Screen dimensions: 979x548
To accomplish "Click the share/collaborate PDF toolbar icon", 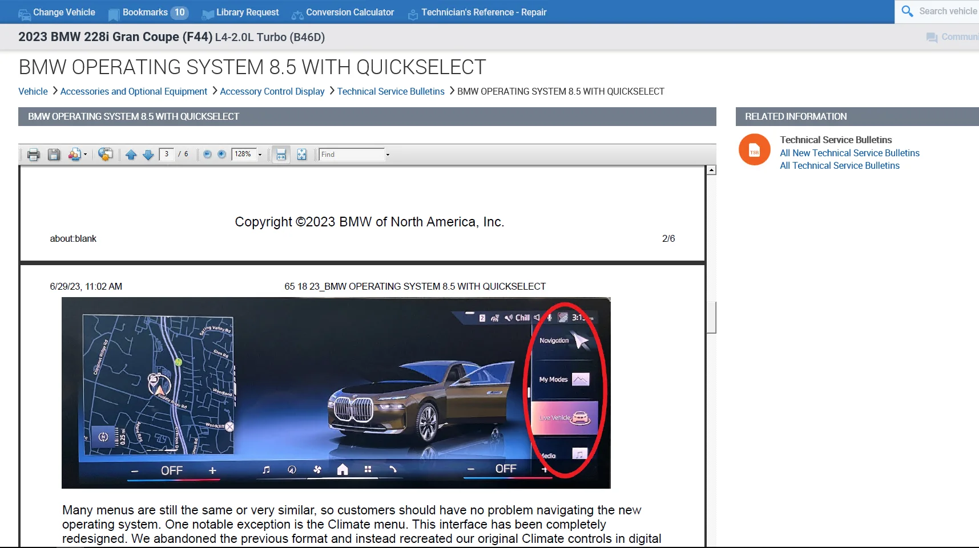I will pos(75,155).
